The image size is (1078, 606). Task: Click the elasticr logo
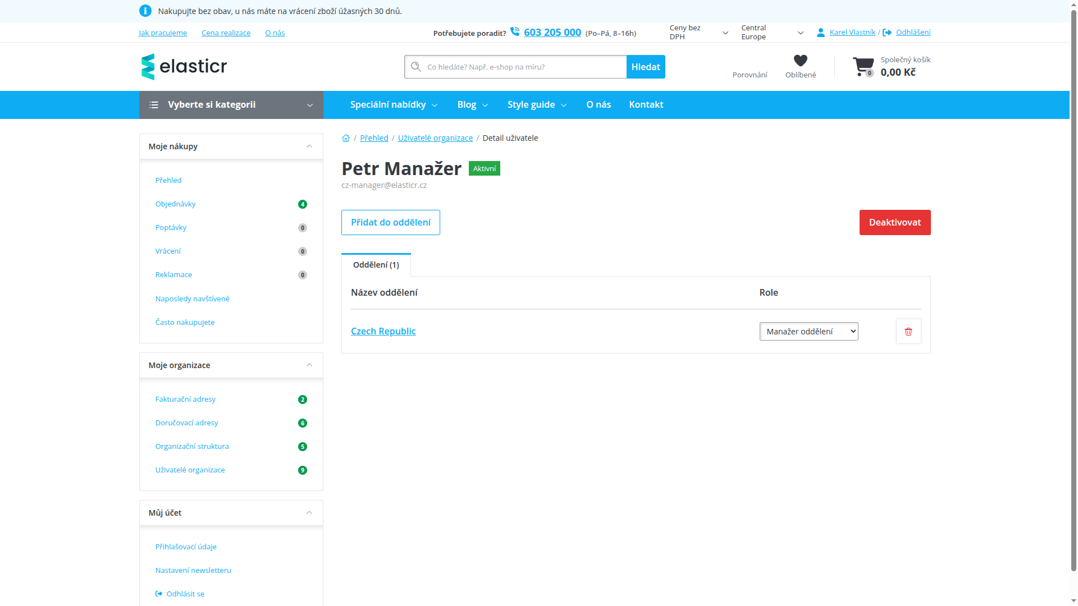point(184,67)
